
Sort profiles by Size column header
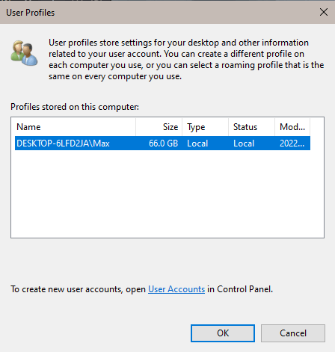159,127
